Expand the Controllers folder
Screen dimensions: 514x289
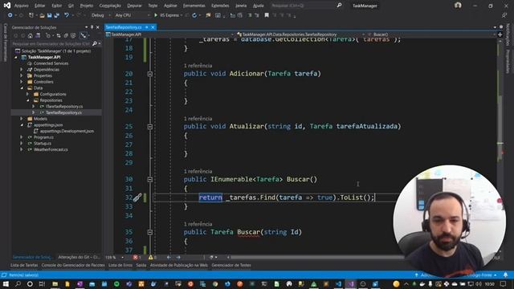tap(22, 82)
